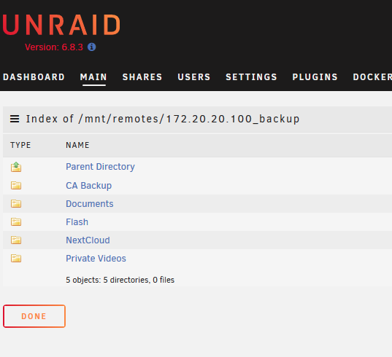Click the '5 objects: 5 directories, 0 files' summary
Screen dimensions: 392x357
pos(120,280)
